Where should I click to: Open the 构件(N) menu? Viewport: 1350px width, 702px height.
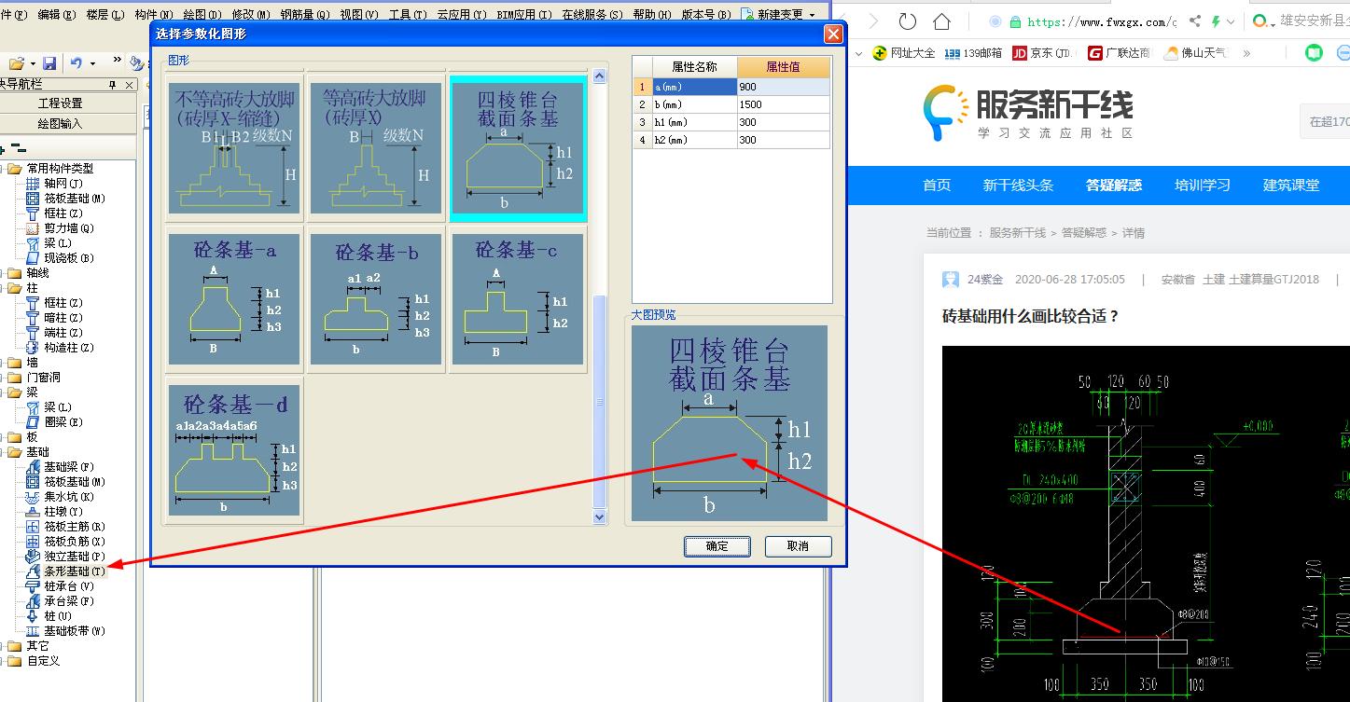point(154,15)
